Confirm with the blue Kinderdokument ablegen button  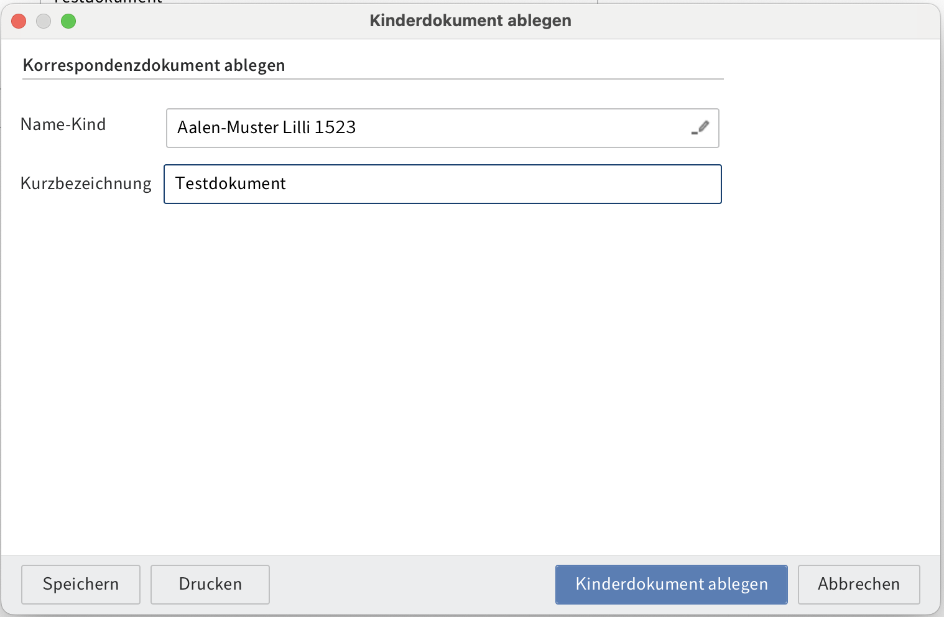(671, 584)
